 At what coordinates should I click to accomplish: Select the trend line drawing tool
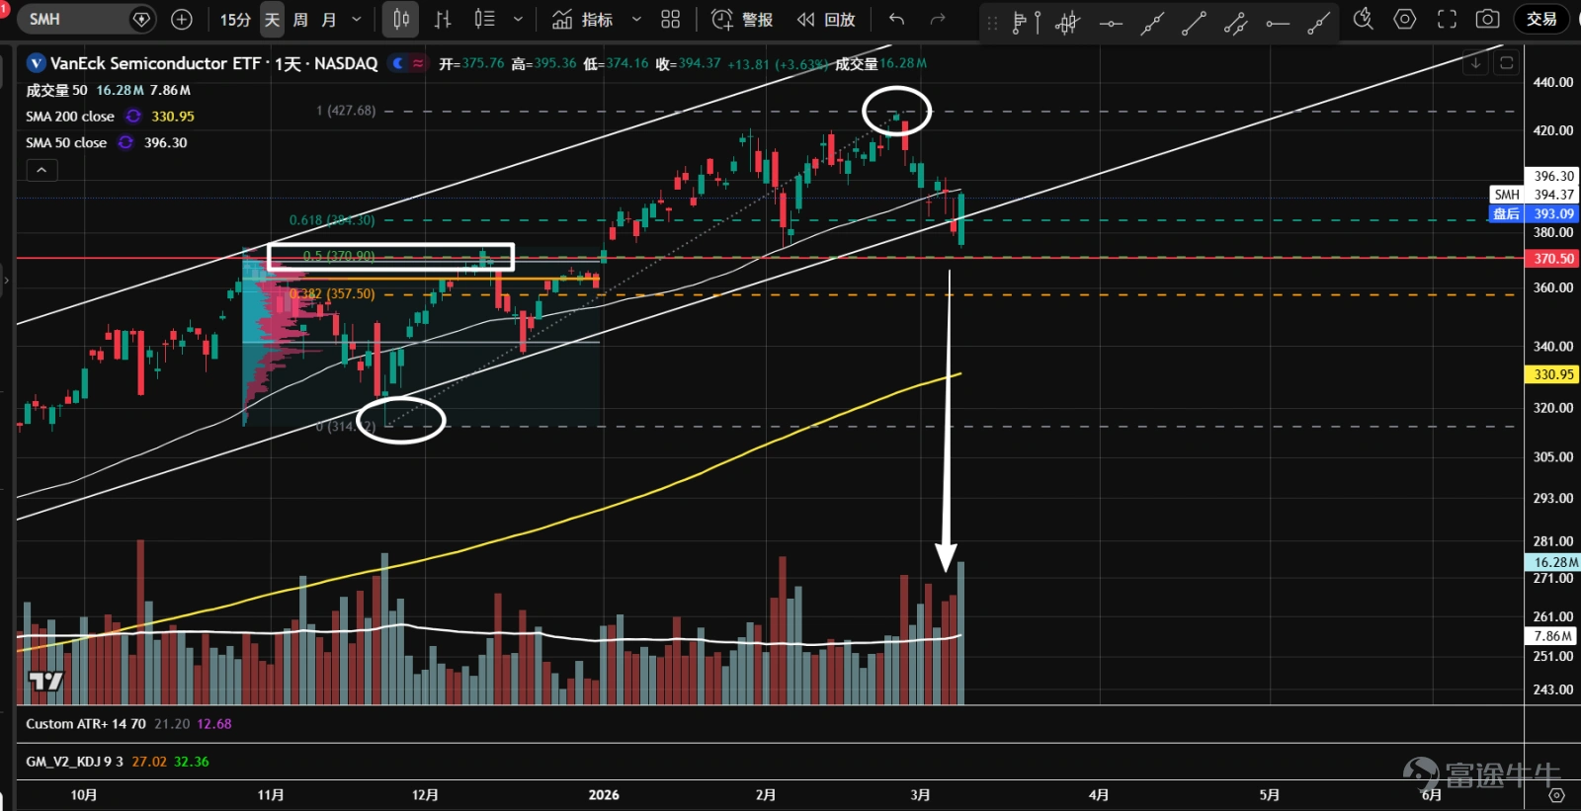point(1194,22)
